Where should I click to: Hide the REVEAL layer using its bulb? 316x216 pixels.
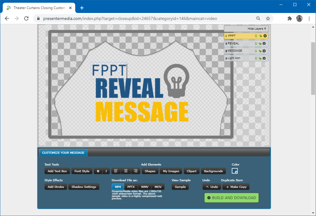(x=256, y=44)
